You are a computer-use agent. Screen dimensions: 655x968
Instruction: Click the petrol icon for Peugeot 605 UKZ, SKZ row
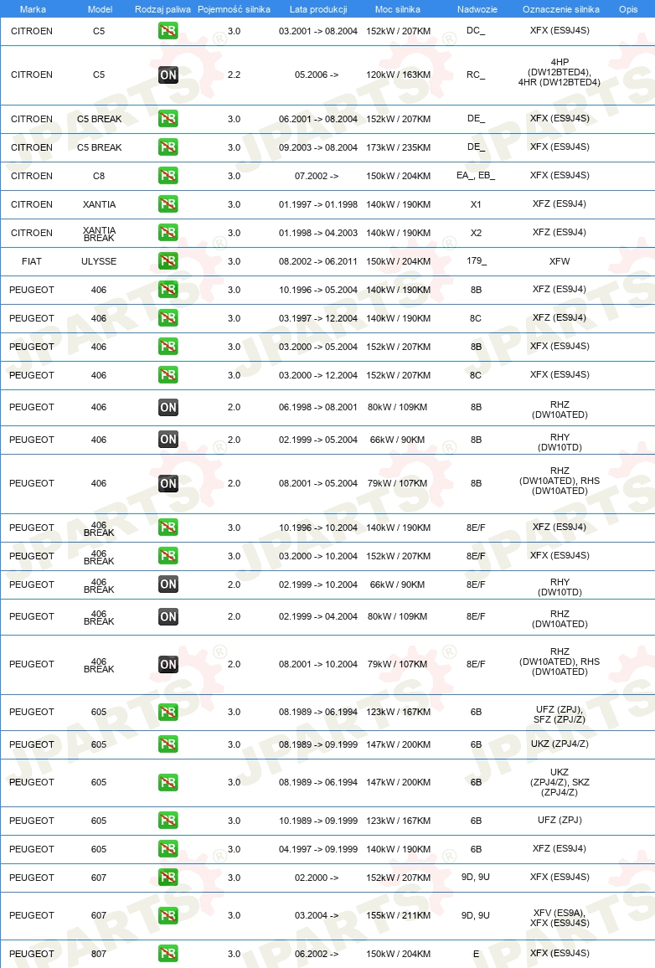[168, 782]
